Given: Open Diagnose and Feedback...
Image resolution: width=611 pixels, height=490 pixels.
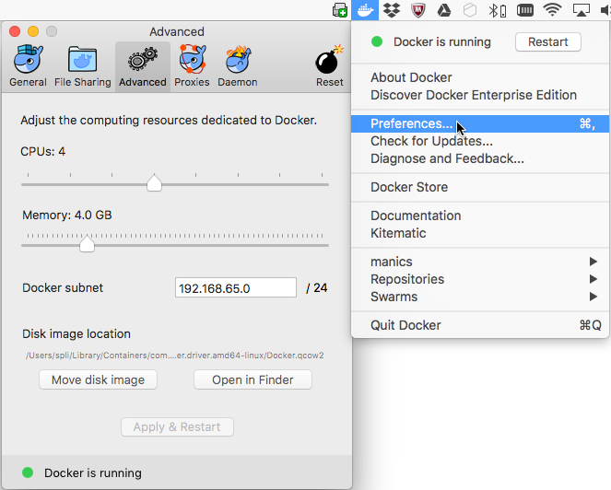Looking at the screenshot, I should pos(480,158).
